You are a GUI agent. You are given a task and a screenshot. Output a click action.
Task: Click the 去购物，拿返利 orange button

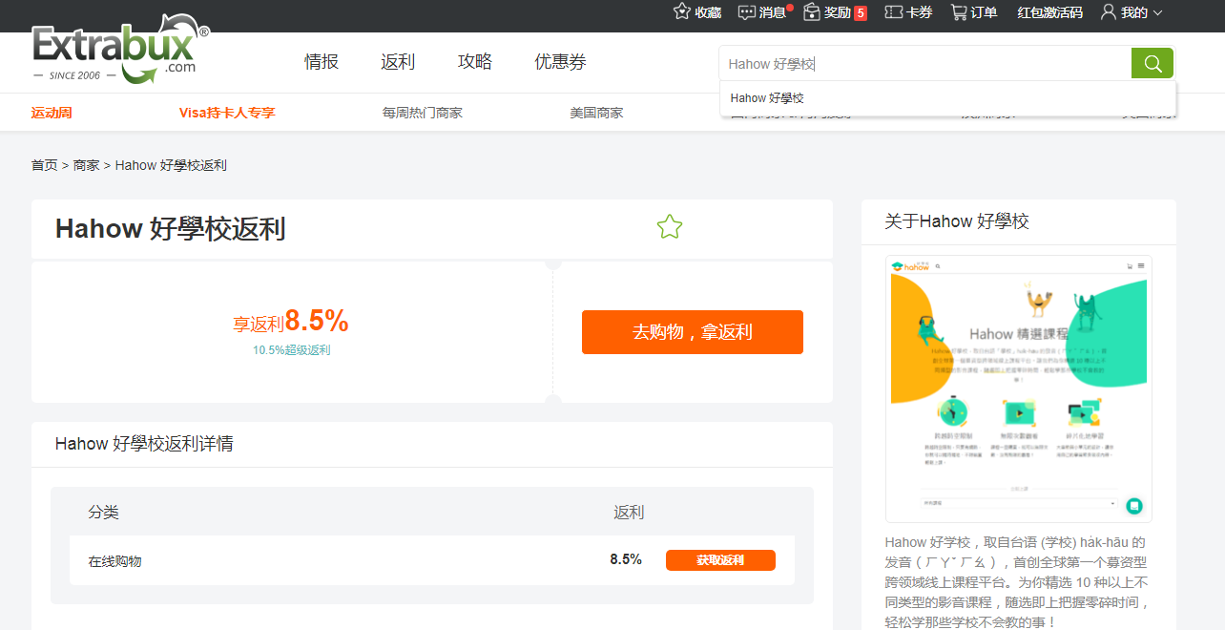pos(692,332)
